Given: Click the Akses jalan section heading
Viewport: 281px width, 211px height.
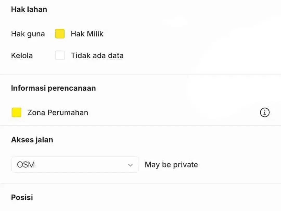Looking at the screenshot, I should 32,140.
